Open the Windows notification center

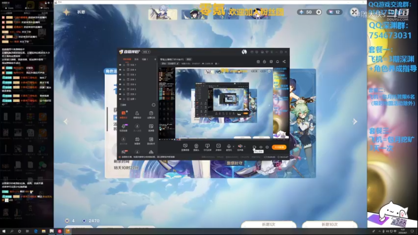(x=412, y=231)
